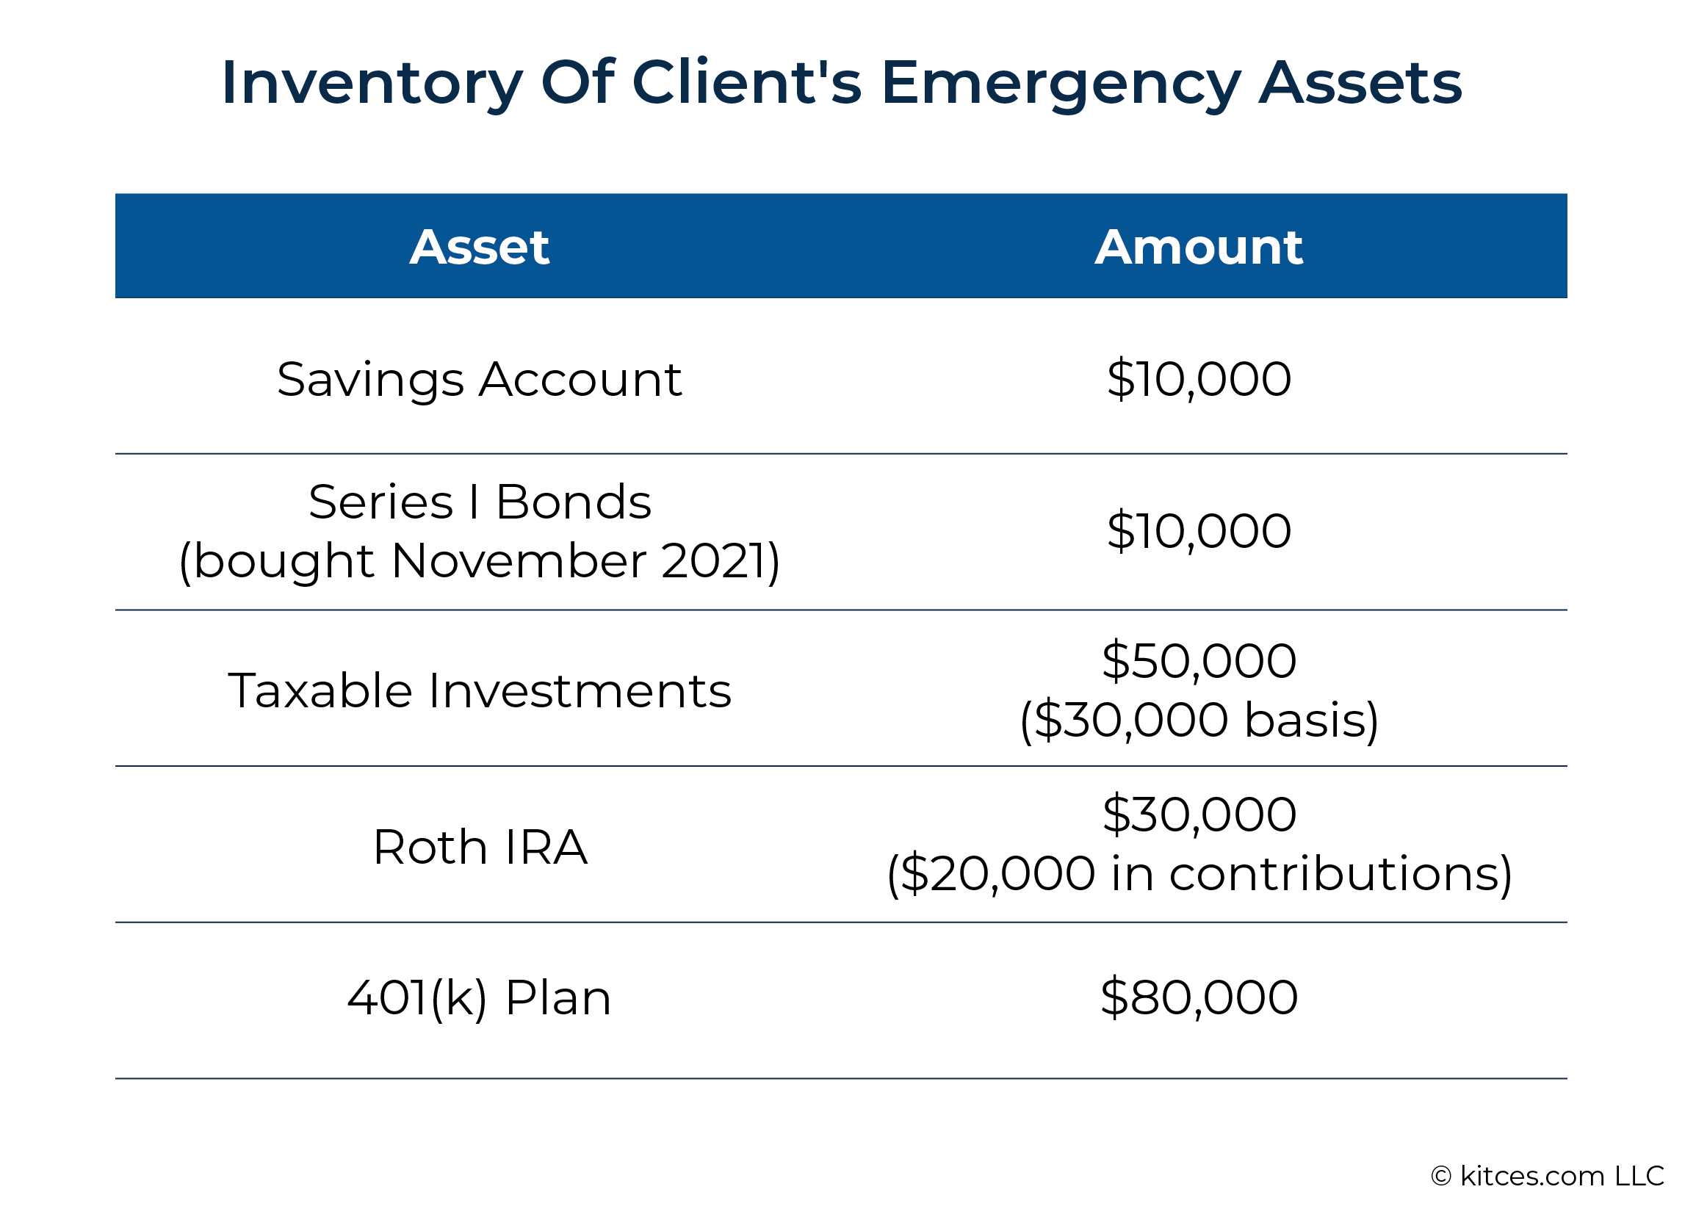Click the Savings Account row label

(480, 380)
